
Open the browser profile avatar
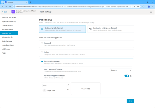pos(149,7)
